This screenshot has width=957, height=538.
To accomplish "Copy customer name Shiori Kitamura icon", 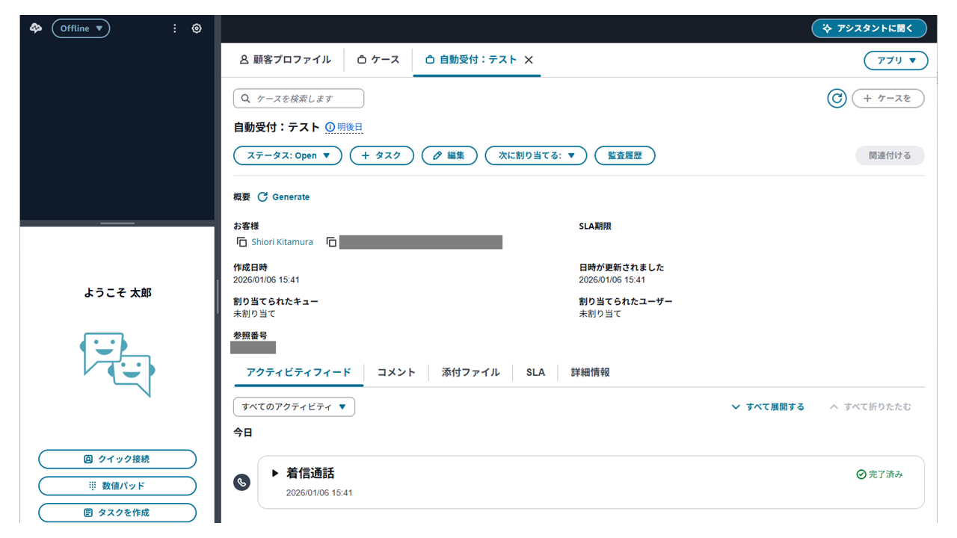I will click(x=241, y=242).
